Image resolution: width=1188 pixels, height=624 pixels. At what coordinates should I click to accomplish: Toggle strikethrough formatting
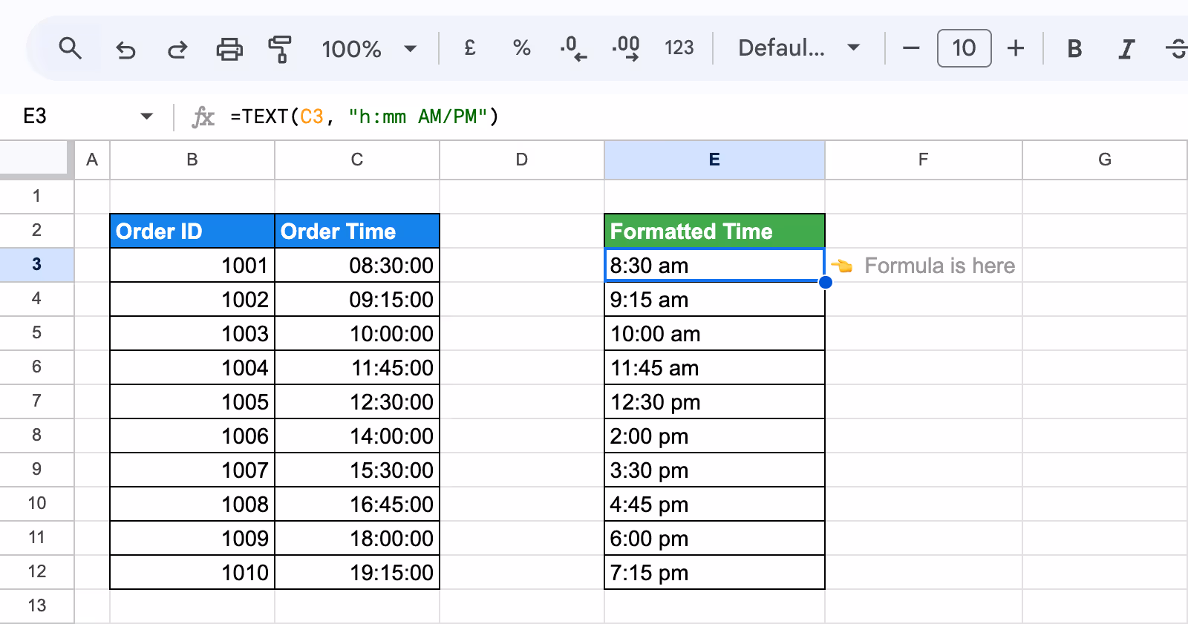[x=1176, y=49]
